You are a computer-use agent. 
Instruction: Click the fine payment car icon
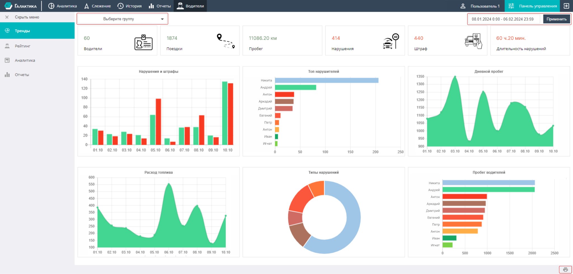tap(473, 41)
